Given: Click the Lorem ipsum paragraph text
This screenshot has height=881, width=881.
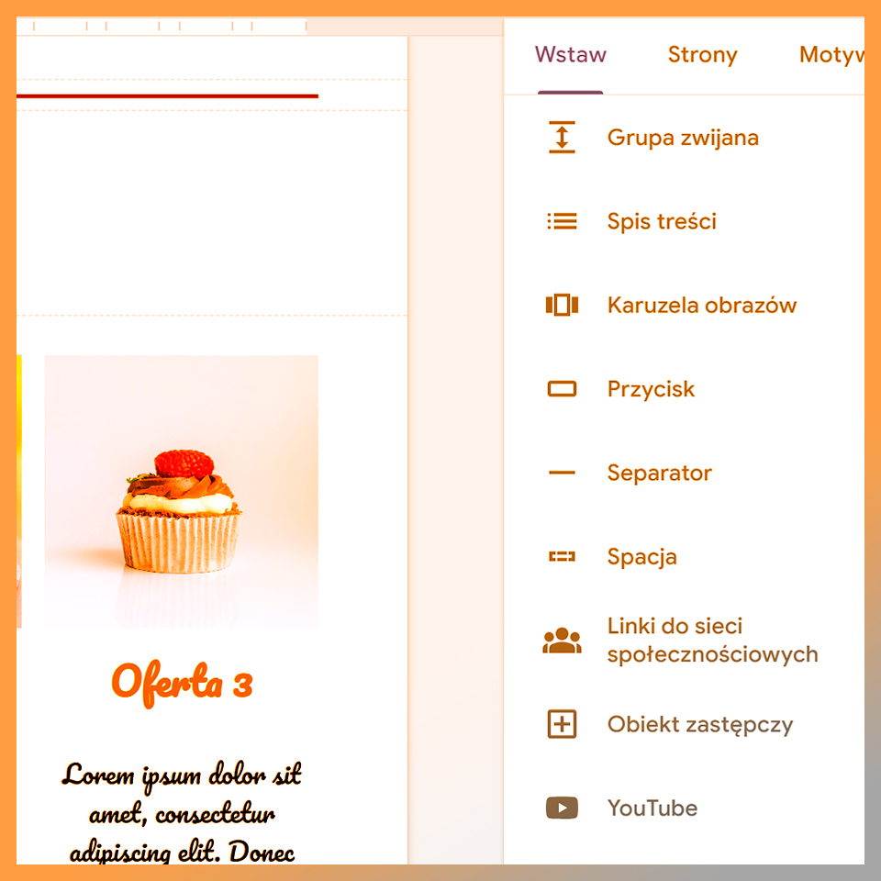Looking at the screenshot, I should pos(182,812).
